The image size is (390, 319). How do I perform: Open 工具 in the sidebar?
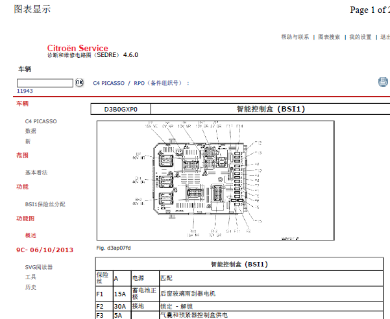pos(30,277)
